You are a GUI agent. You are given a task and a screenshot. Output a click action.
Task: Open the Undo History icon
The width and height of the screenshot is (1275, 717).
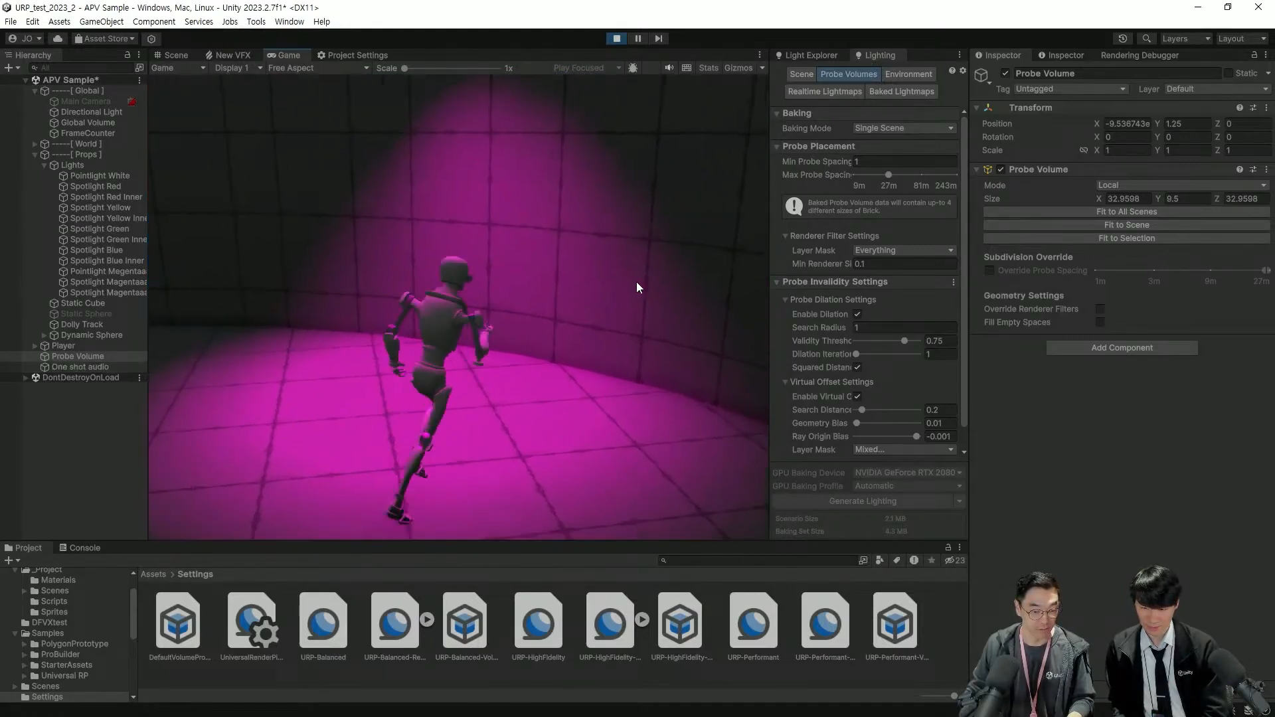coord(1122,39)
